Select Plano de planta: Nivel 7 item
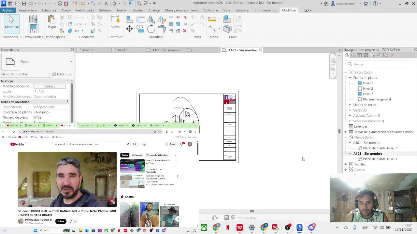The image size is (417, 234). click(380, 148)
